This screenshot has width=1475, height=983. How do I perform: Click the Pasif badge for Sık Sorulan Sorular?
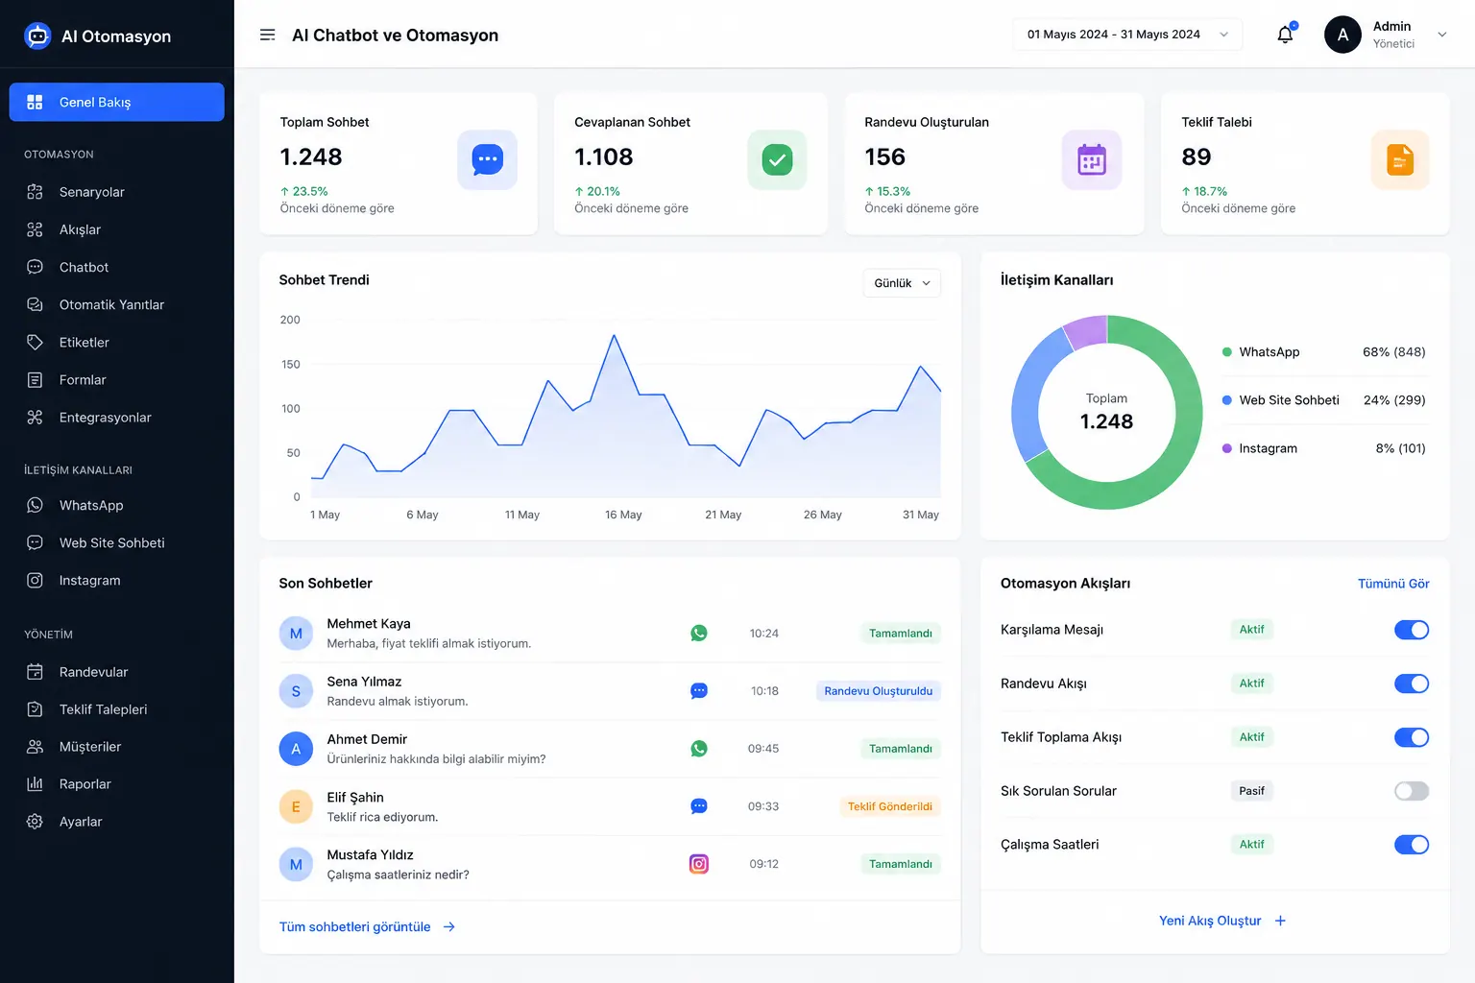[x=1251, y=791]
